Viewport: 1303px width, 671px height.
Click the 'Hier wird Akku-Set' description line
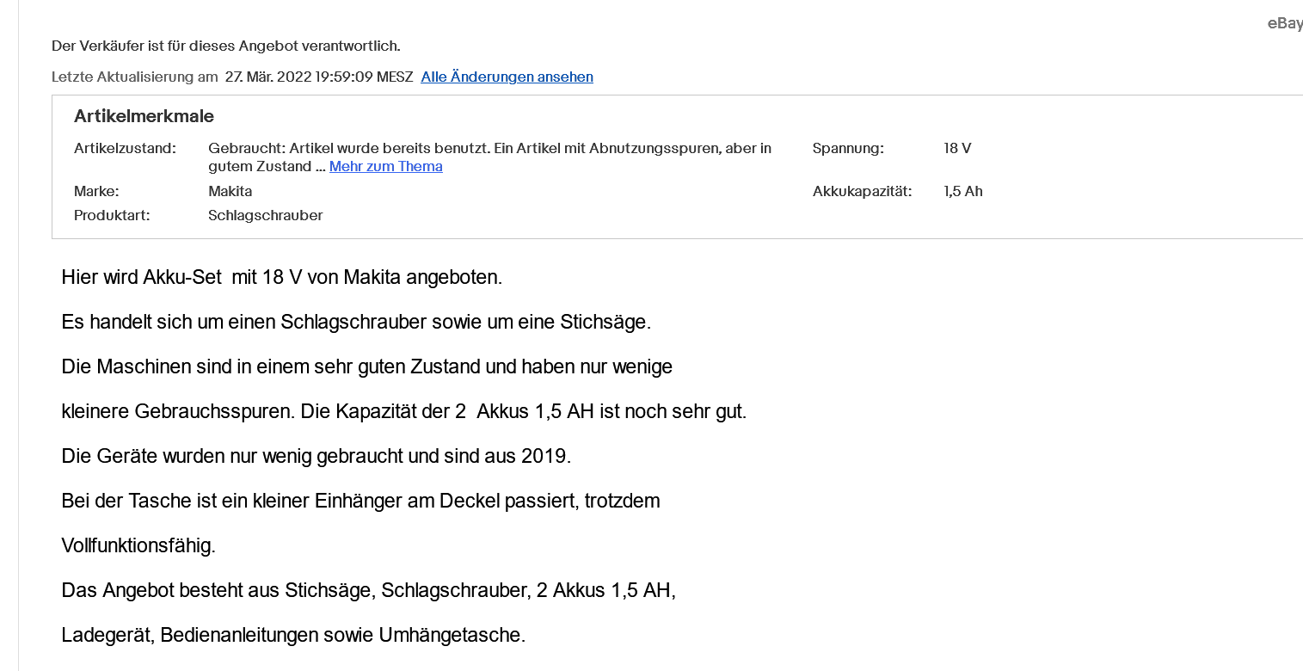pyautogui.click(x=281, y=277)
